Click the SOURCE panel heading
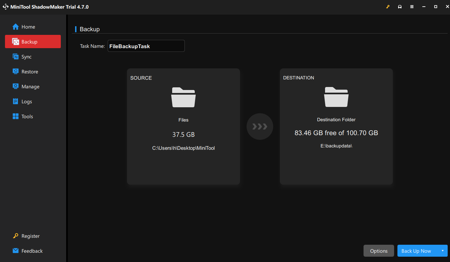 coord(141,78)
